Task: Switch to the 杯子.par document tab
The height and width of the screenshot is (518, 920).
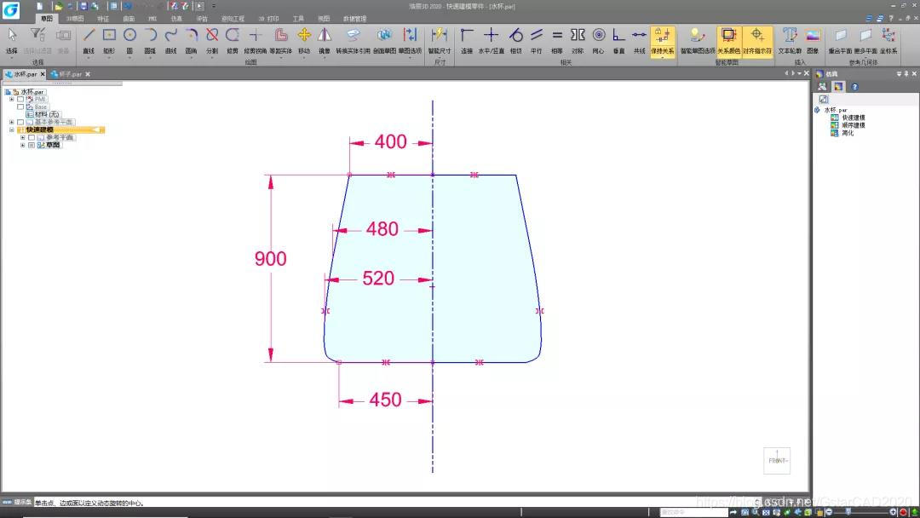Action: 70,74
